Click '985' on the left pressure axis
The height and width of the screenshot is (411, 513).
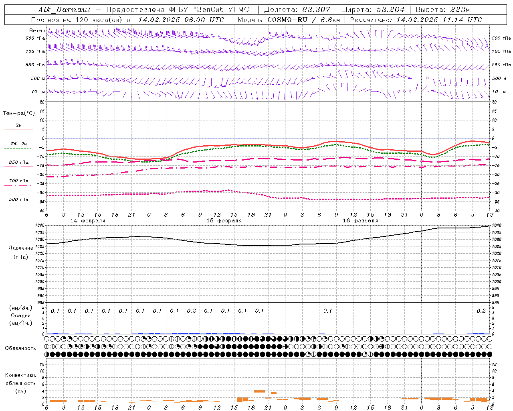point(41,303)
